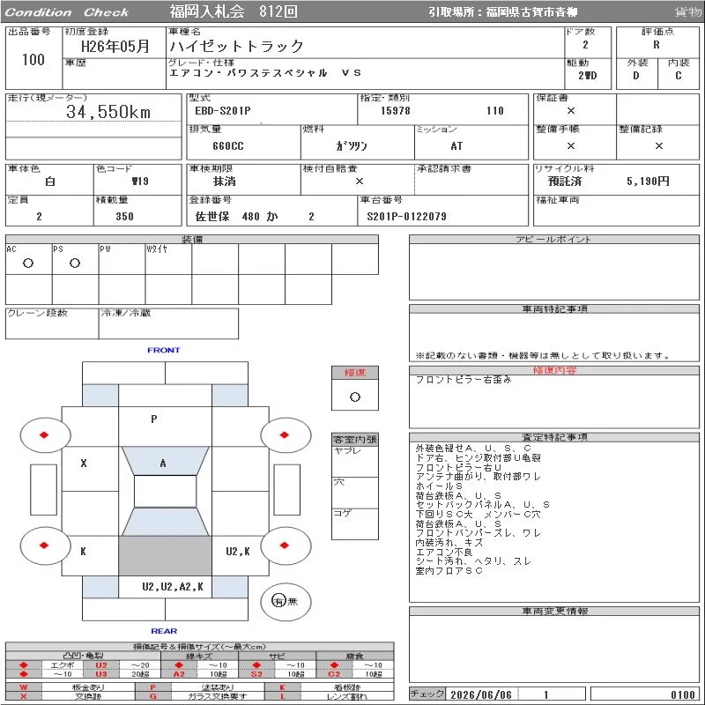Click the front-right tire red diamond mark

[284, 434]
